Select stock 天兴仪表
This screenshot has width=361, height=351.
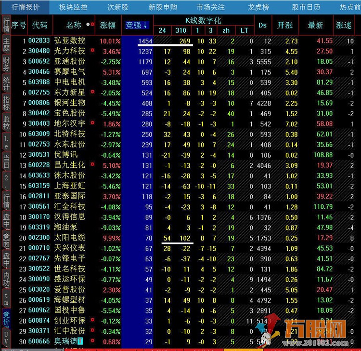pos(70,248)
